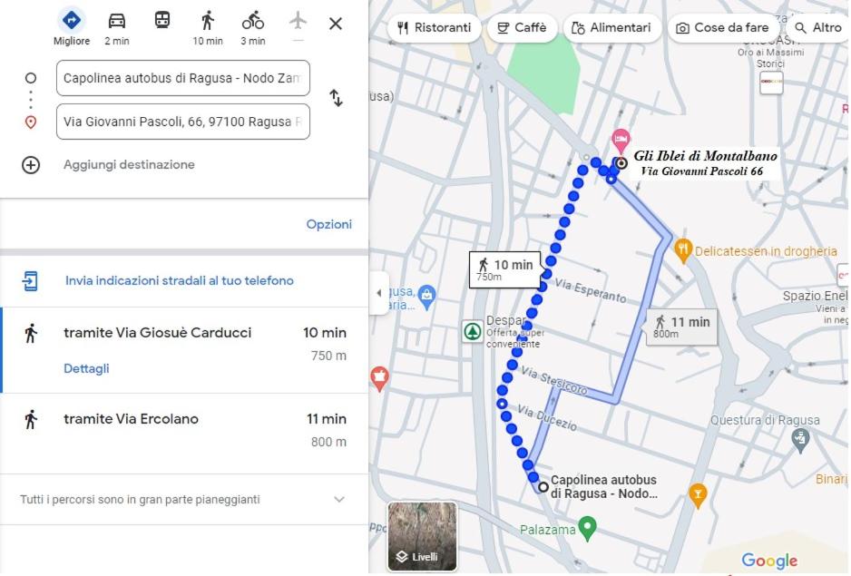Click the Delicatessen in drogheria restaurant pin

(683, 250)
